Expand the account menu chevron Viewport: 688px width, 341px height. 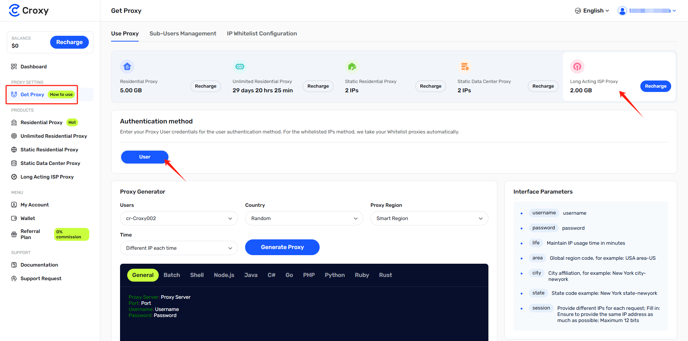tap(674, 11)
